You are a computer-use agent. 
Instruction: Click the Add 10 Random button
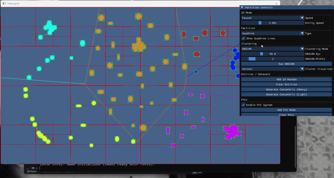tap(286, 79)
